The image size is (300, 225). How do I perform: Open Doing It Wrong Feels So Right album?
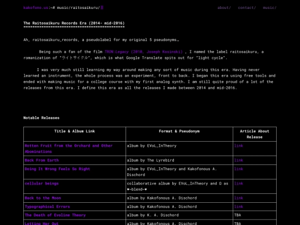coord(57,169)
